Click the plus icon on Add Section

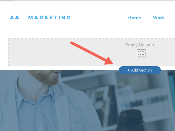129,70
